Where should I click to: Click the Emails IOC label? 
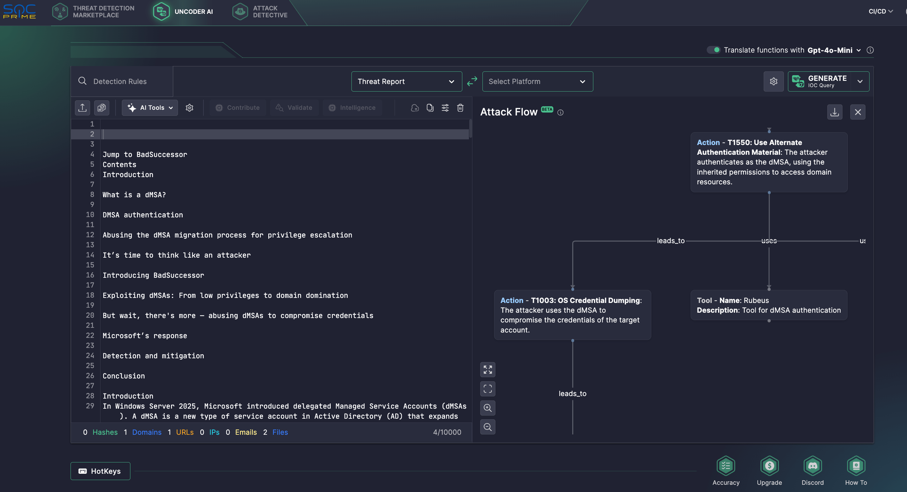246,432
